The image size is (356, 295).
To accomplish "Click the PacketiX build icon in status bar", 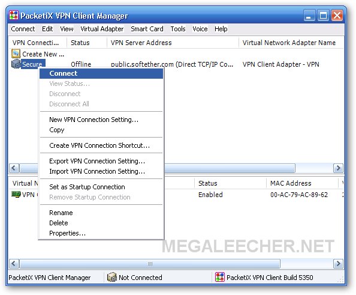I will coord(220,277).
